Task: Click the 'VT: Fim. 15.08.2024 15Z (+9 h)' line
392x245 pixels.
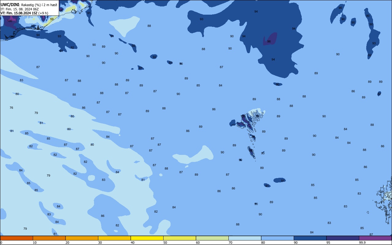Action: pyautogui.click(x=24, y=13)
